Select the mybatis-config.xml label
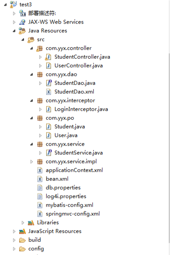170x255 pixels. (69, 205)
